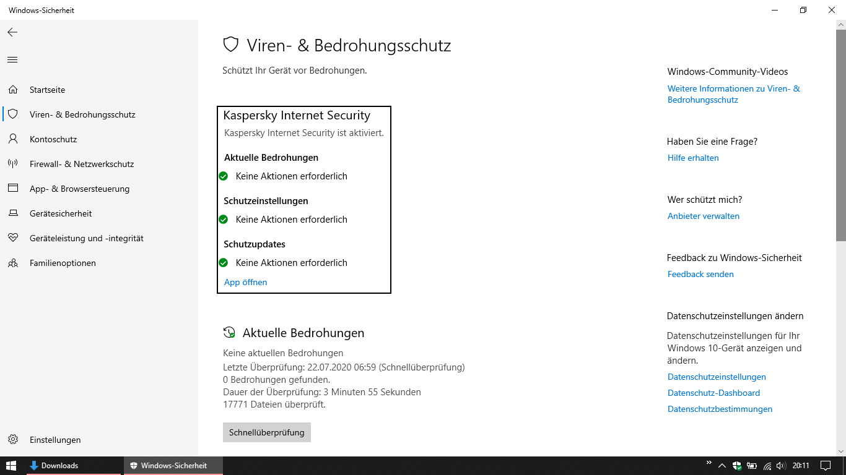Image resolution: width=846 pixels, height=475 pixels.
Task: Click 'Kaspersky Internet Security ist aktiviert.' text
Action: pyautogui.click(x=304, y=133)
